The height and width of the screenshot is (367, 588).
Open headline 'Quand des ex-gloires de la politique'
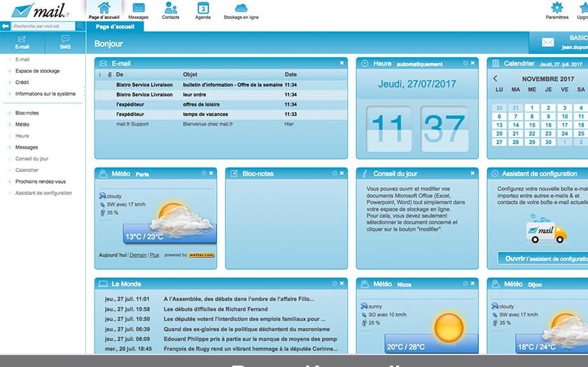(246, 329)
